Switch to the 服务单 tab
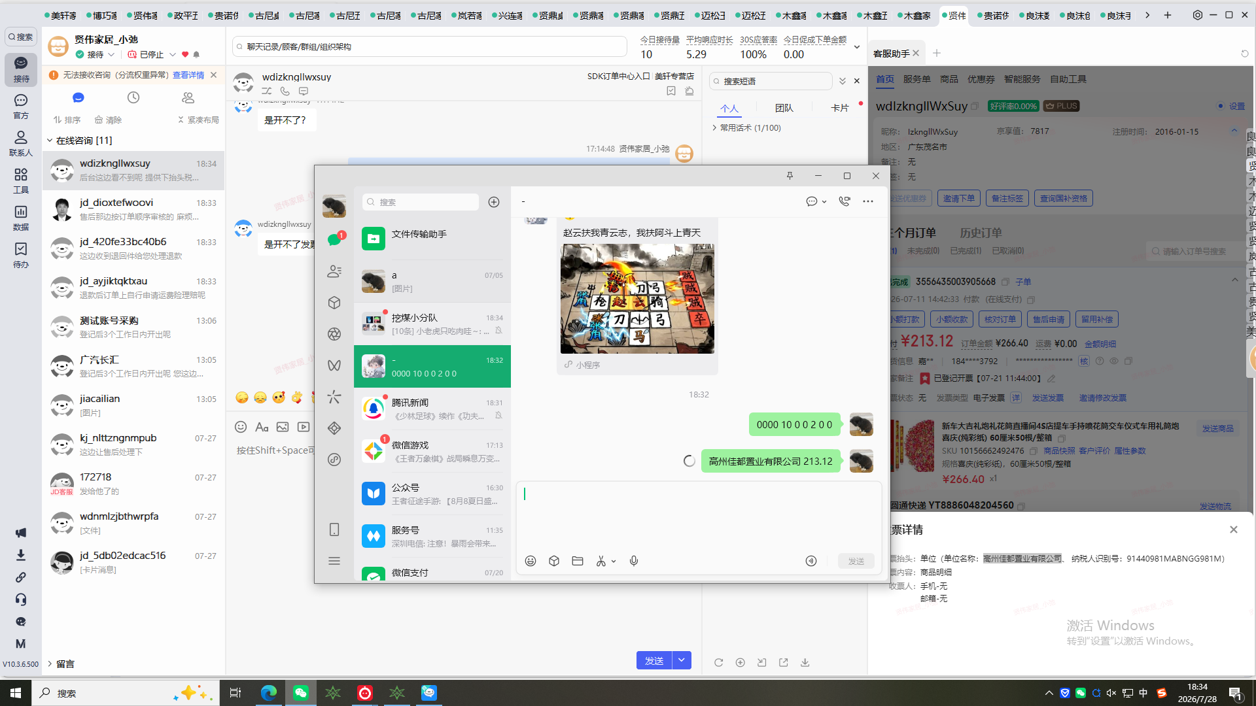Image resolution: width=1256 pixels, height=706 pixels. [x=916, y=79]
